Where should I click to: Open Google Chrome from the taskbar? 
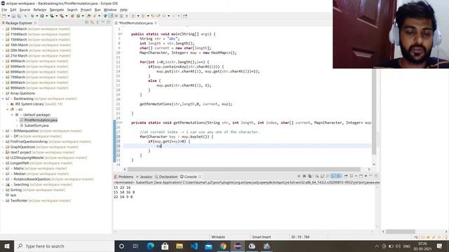[x=223, y=246]
